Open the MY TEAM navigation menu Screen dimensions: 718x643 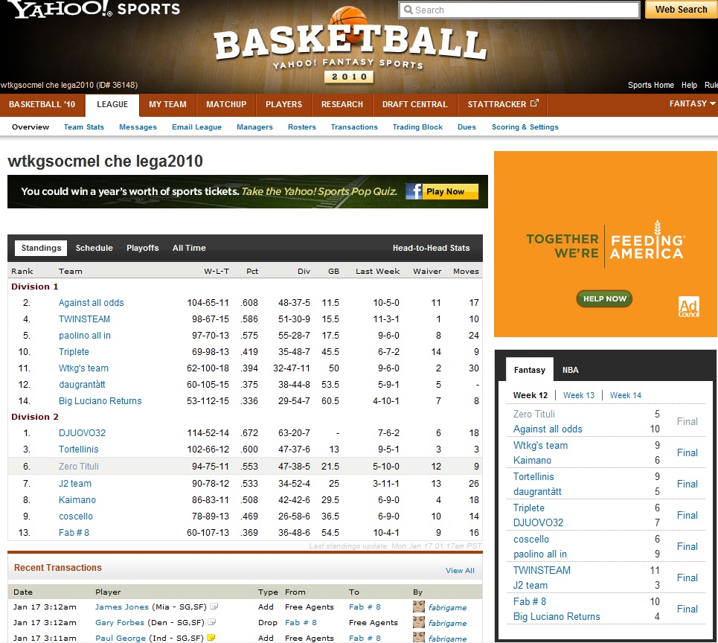(x=167, y=104)
